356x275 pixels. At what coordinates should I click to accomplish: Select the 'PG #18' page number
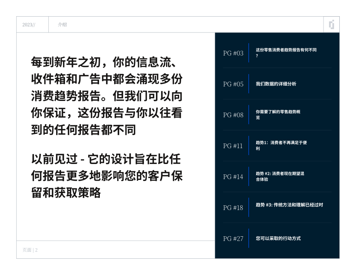(x=233, y=208)
